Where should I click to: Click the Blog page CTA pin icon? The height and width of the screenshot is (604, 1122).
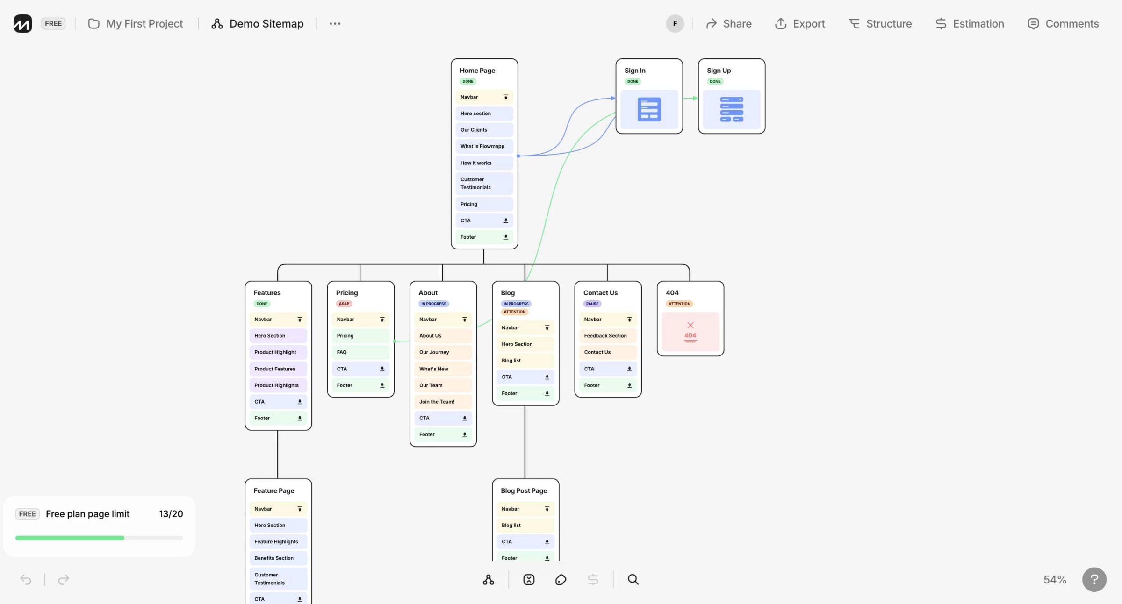tap(547, 377)
